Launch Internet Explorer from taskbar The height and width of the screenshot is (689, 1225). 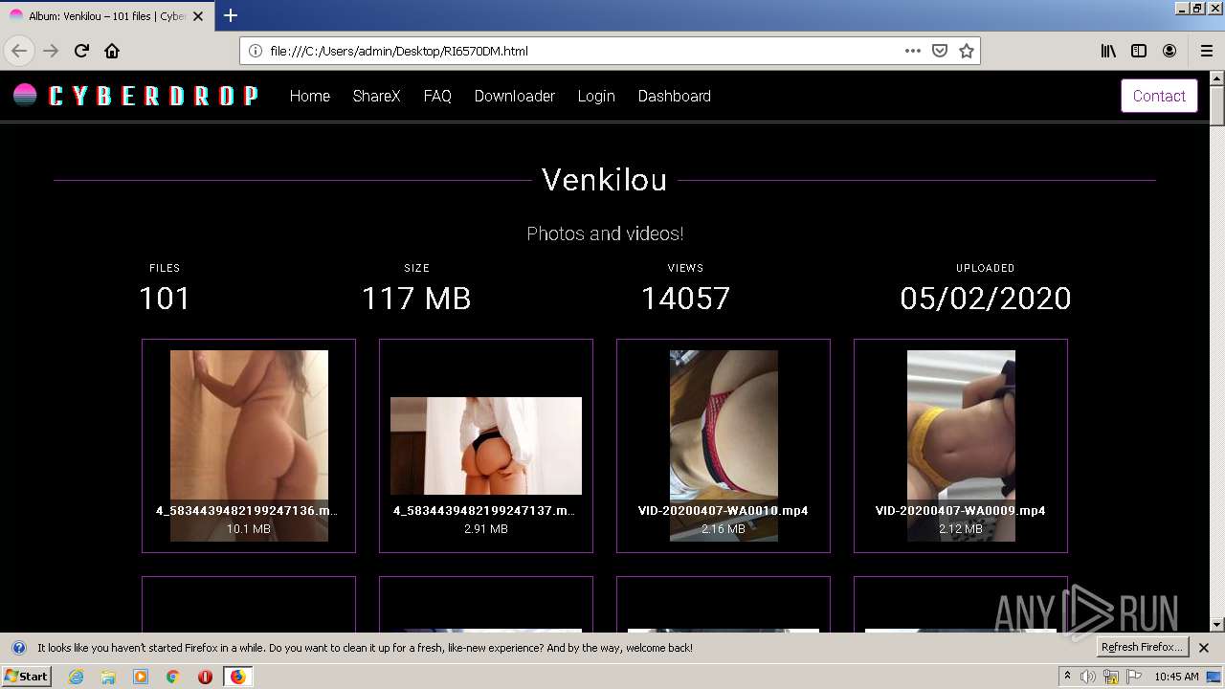click(x=76, y=677)
